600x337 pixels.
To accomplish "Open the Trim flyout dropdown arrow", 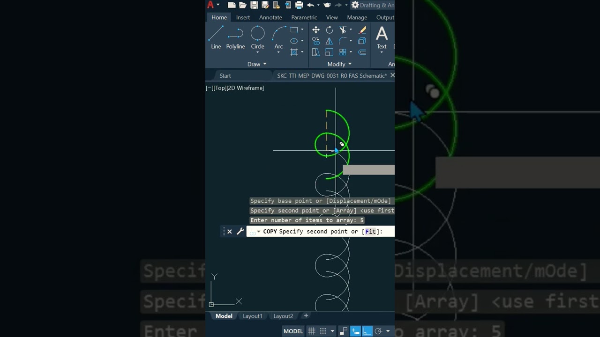I will (351, 30).
